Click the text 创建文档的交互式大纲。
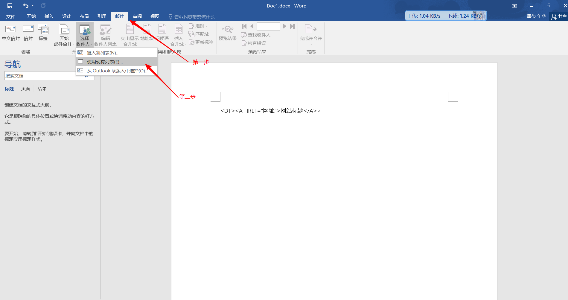This screenshot has height=300, width=568. [29, 105]
